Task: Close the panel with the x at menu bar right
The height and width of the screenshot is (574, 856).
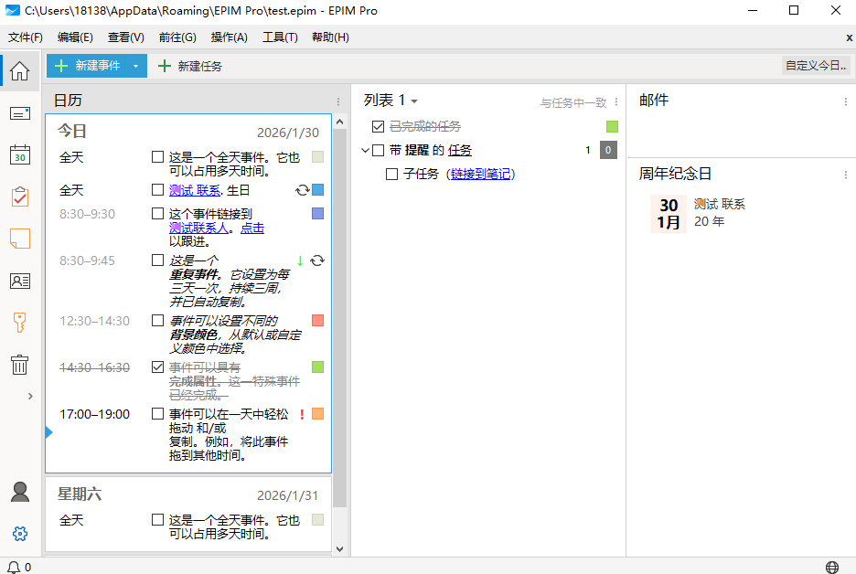Action: (x=849, y=37)
